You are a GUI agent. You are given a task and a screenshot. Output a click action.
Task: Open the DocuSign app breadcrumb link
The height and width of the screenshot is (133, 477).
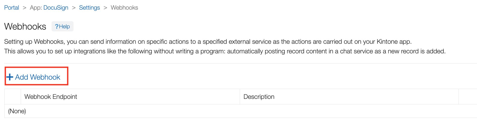click(56, 8)
